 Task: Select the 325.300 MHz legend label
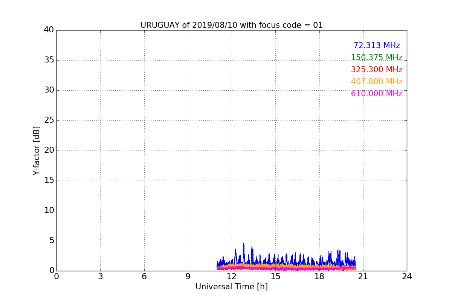pyautogui.click(x=377, y=70)
